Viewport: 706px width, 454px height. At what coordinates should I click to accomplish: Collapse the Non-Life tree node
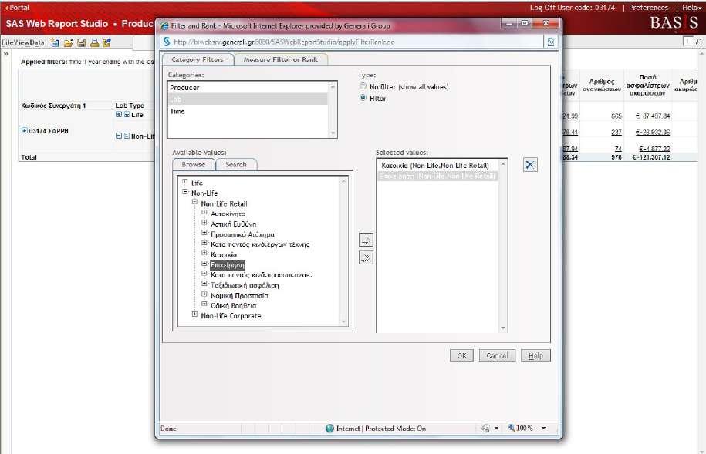point(184,192)
